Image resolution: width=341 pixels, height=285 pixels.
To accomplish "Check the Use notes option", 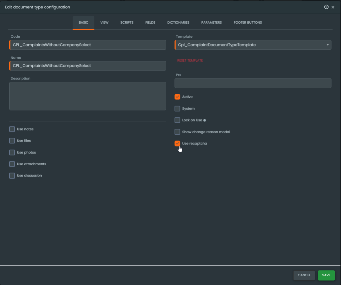I will tap(12, 129).
